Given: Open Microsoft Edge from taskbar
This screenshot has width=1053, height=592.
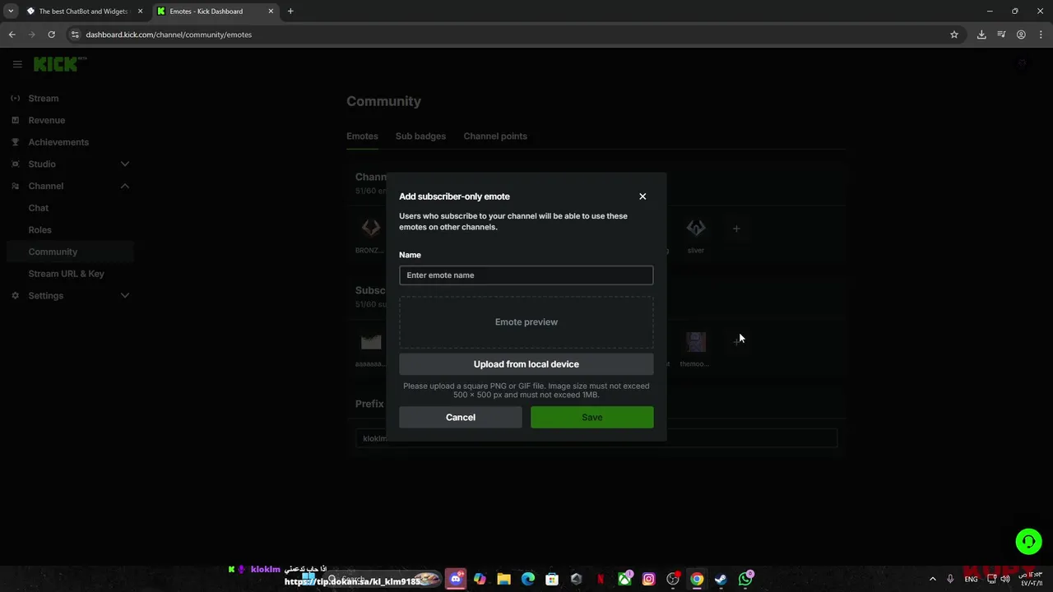Looking at the screenshot, I should pos(528,579).
